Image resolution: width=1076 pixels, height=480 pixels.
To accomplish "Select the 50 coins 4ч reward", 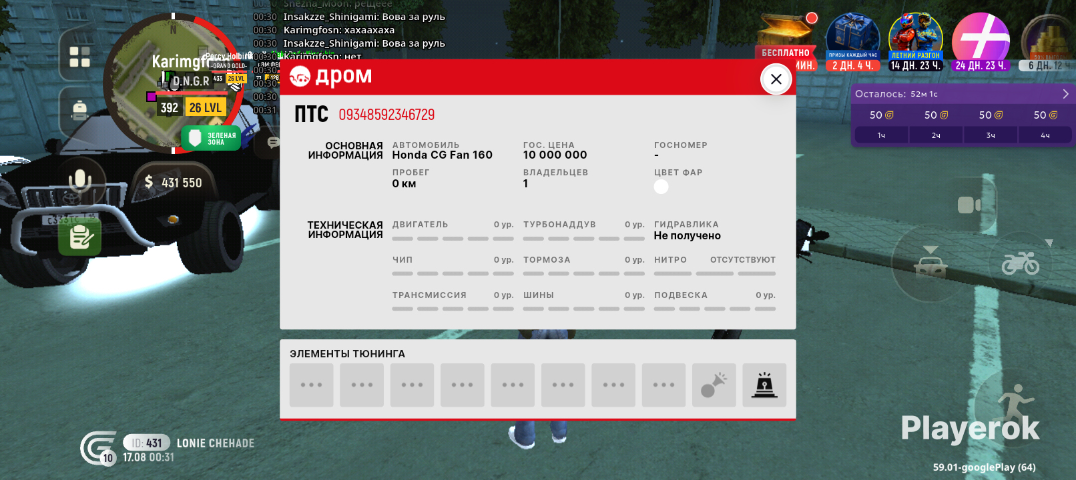I will pos(1045,124).
